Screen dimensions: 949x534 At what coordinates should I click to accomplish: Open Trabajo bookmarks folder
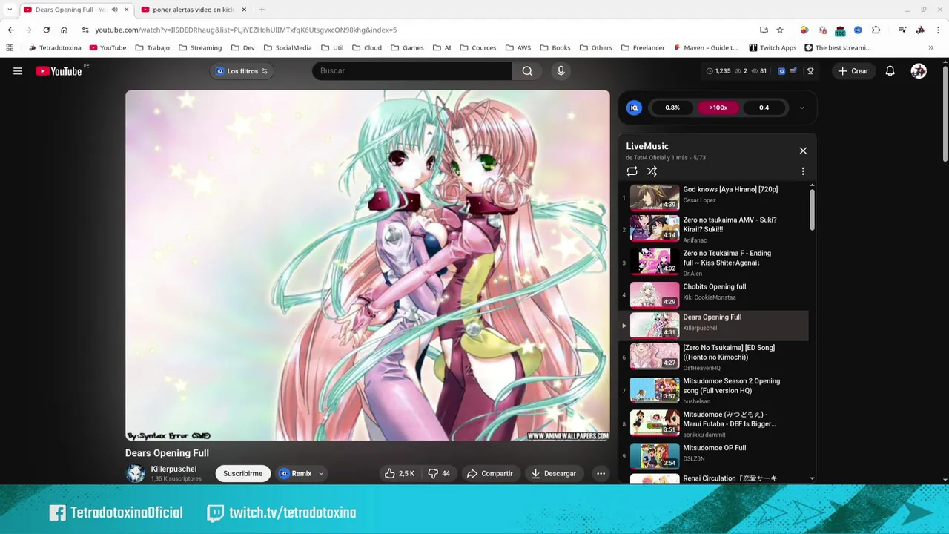coord(153,47)
